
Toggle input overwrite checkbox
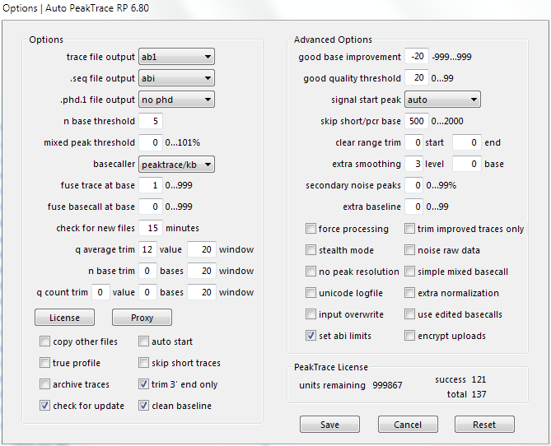[x=311, y=314]
